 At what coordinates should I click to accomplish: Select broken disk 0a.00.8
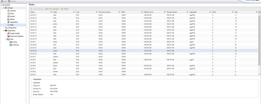144,72
